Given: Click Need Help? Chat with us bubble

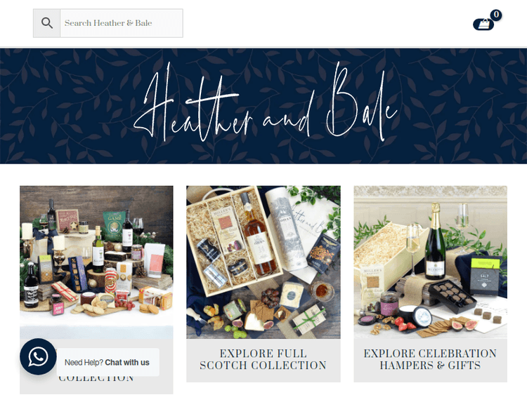Looking at the screenshot, I should 107,363.
